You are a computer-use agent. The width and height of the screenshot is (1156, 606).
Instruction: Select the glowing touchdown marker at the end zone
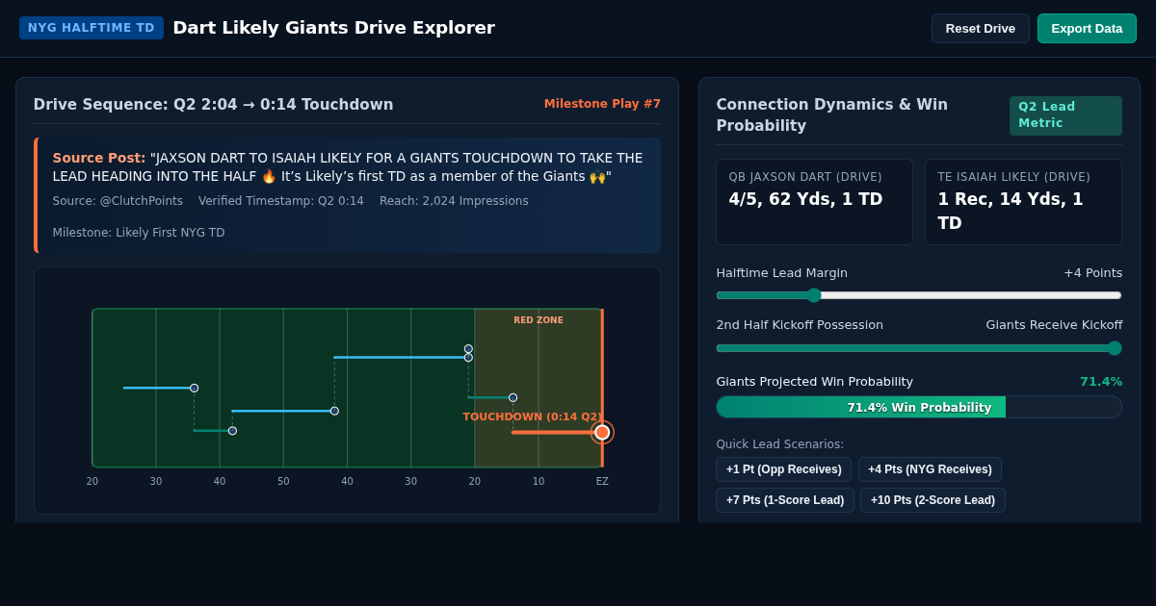[x=602, y=432]
